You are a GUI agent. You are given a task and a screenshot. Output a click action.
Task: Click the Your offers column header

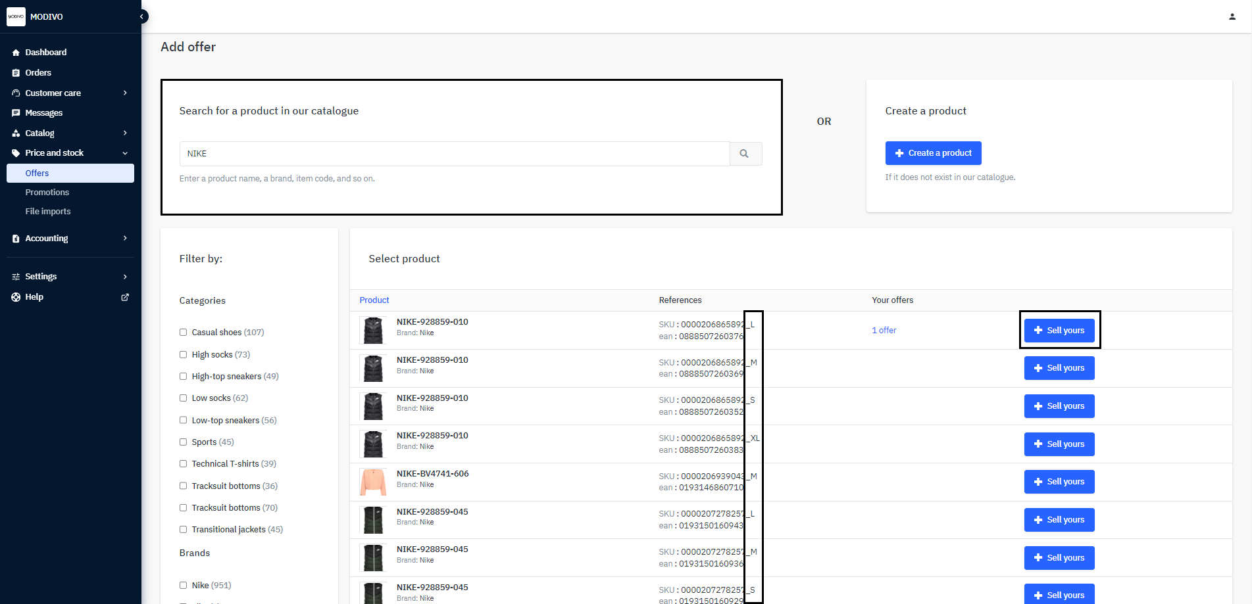click(x=893, y=300)
